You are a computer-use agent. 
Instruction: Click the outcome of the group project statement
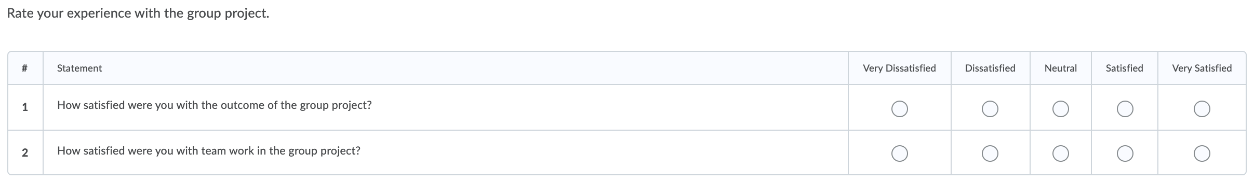214,105
